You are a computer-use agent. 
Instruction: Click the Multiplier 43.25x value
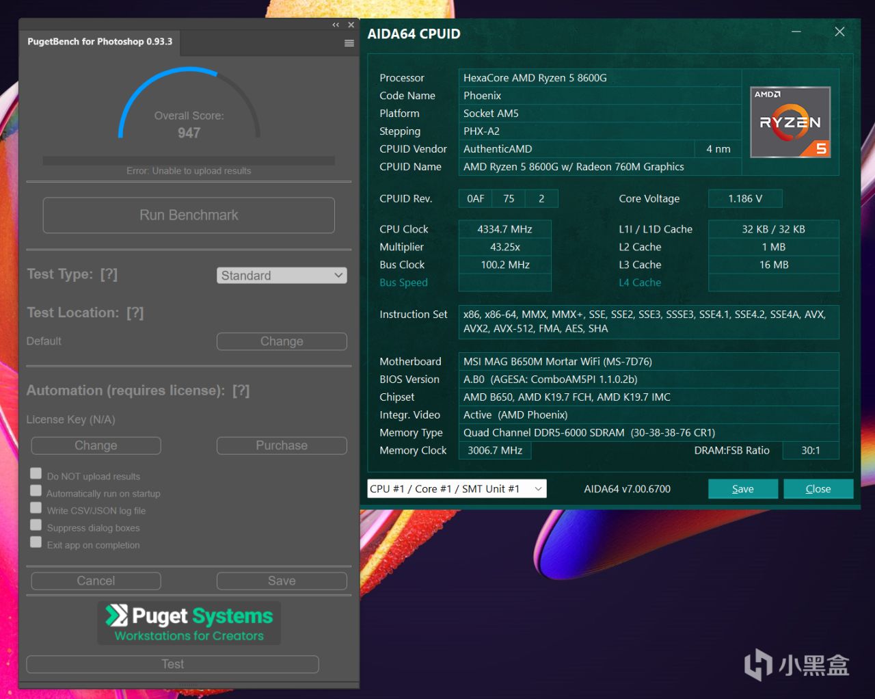tap(504, 247)
